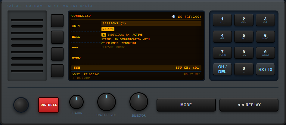
Task: Click the 23:37 UTC clock
Action: (x=192, y=74)
